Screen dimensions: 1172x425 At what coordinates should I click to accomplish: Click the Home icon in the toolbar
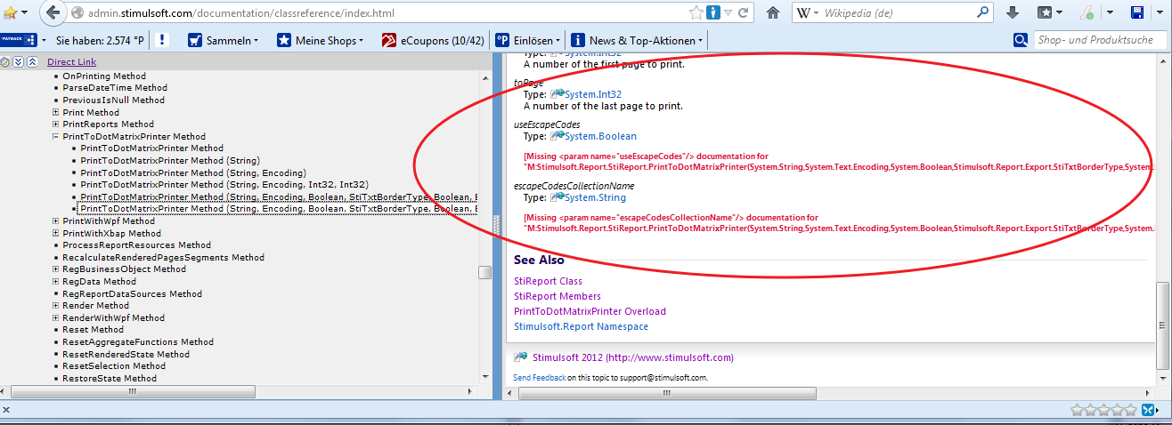pos(773,13)
